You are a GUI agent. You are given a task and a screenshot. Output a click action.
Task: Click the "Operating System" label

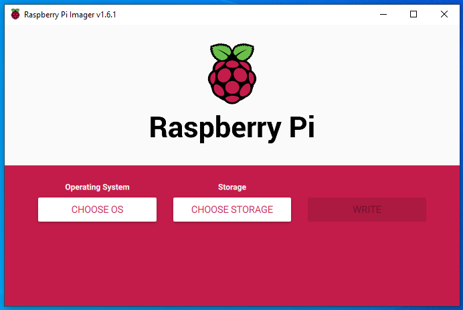click(x=97, y=187)
